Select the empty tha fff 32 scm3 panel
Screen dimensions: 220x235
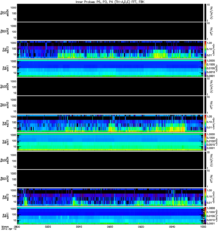coord(110,31)
